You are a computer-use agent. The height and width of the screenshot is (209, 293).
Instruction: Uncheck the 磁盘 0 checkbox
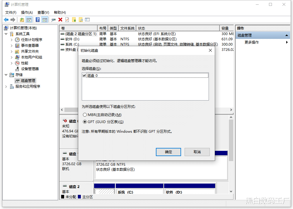(x=84, y=75)
